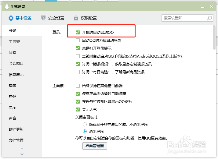
Task: Toggle 停靠在桌面边缘时自动隐藏
Action: (x=78, y=94)
